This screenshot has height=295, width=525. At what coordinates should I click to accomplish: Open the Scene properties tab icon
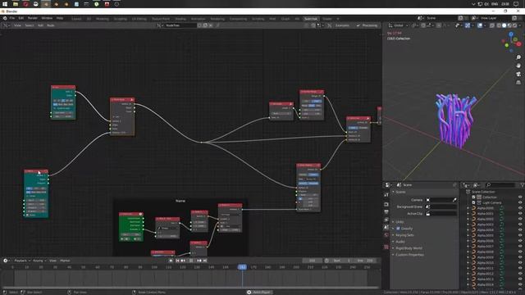tap(386, 228)
